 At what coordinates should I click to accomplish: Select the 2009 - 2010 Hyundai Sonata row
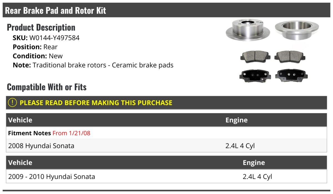(x=52, y=177)
